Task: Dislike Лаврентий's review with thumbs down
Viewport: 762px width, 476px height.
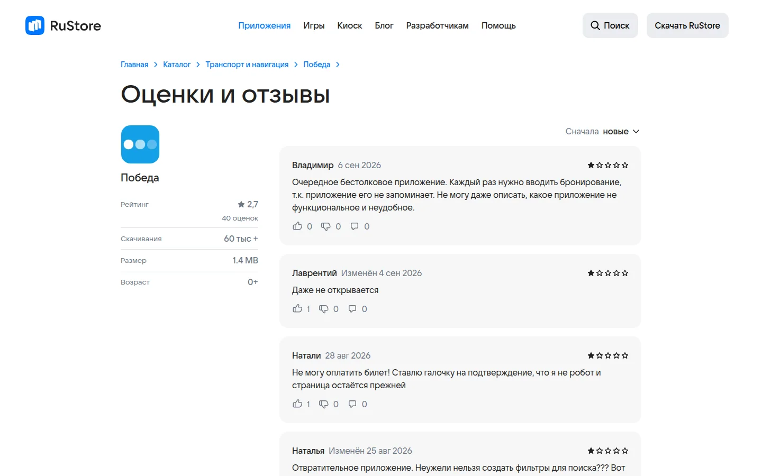Action: pyautogui.click(x=324, y=309)
